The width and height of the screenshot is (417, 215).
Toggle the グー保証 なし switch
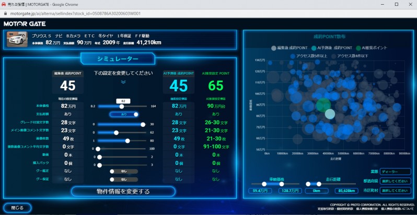[x=124, y=180]
